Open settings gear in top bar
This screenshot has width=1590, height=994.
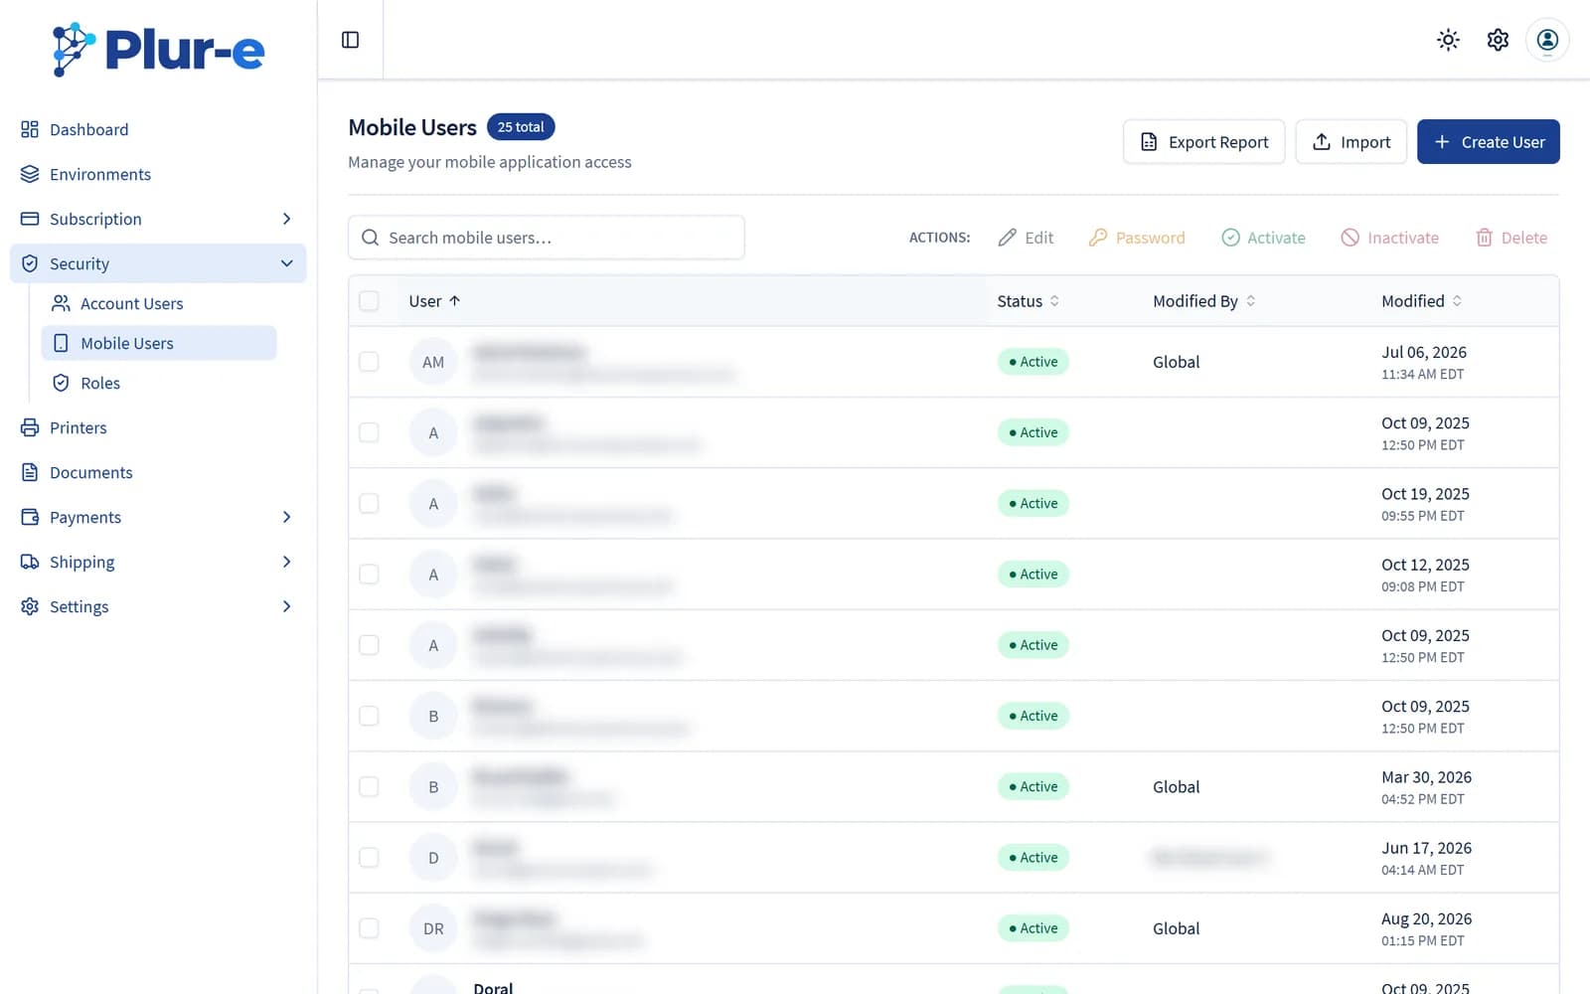(x=1498, y=40)
